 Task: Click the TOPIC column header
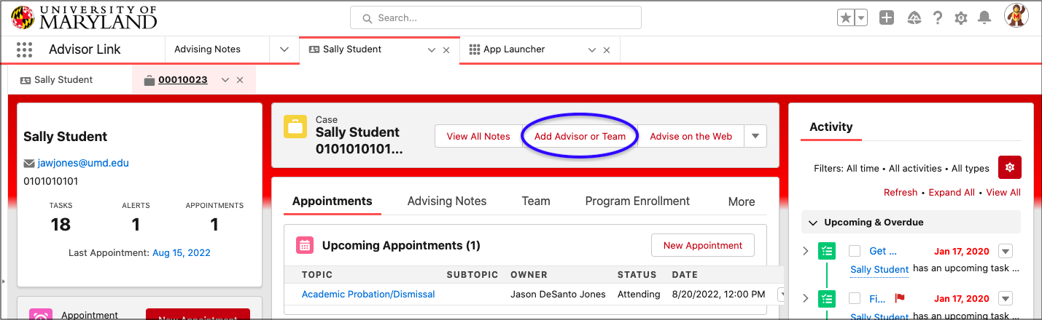point(317,275)
